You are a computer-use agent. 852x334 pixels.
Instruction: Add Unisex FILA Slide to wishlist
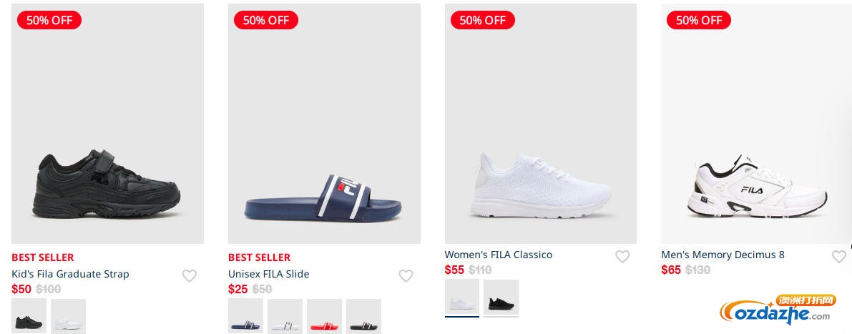pyautogui.click(x=406, y=276)
